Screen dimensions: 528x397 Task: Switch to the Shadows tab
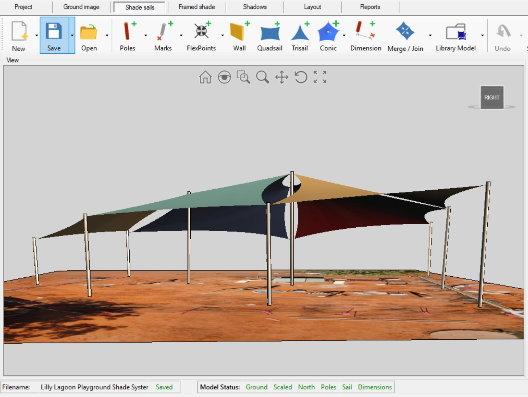(255, 7)
